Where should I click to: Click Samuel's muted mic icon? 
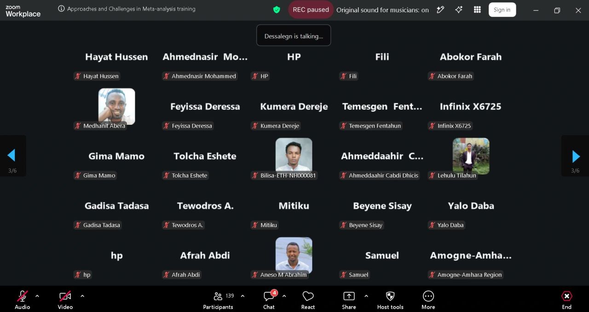tap(344, 274)
